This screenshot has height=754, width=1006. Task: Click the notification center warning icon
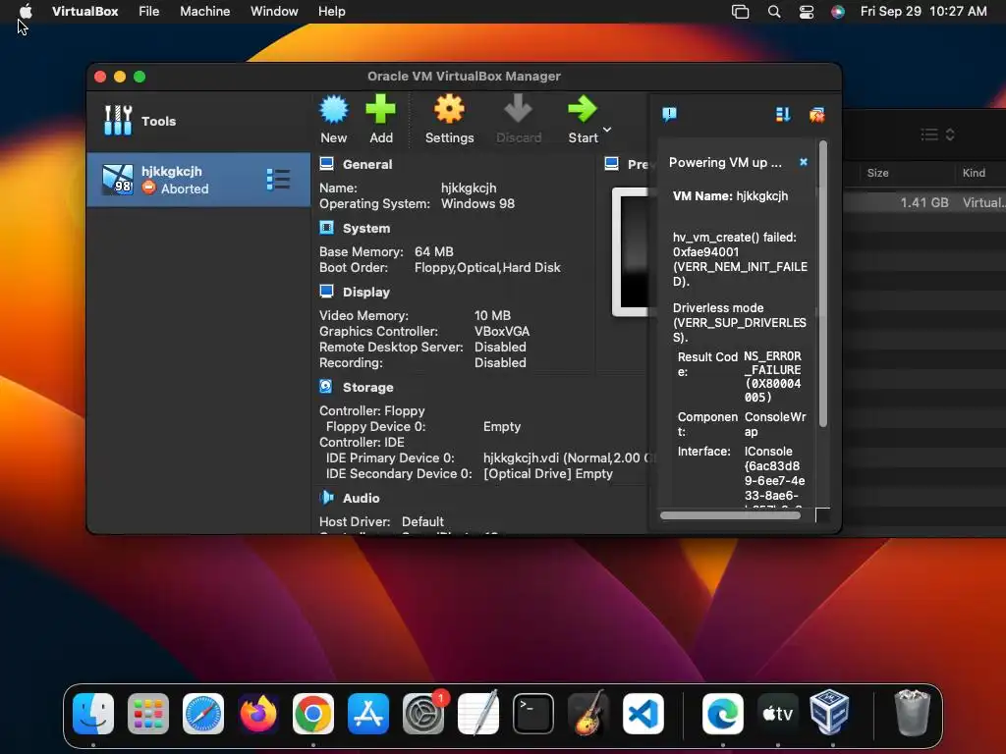(x=669, y=114)
